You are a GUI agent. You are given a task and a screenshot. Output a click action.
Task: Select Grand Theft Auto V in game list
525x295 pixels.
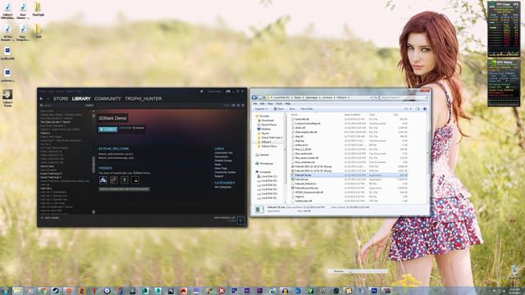pos(51,177)
